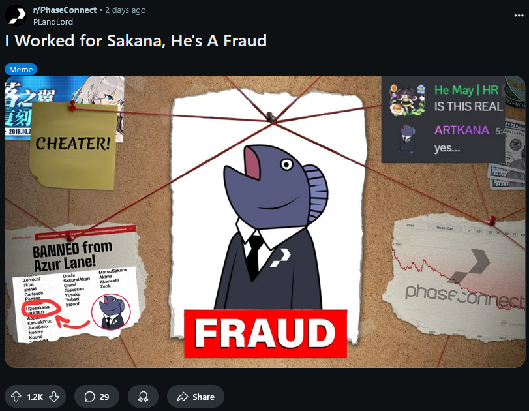Open the FRAUD meme image
The image size is (529, 411).
[265, 222]
